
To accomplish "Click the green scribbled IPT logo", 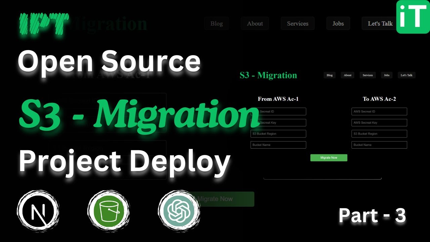I will (x=44, y=24).
